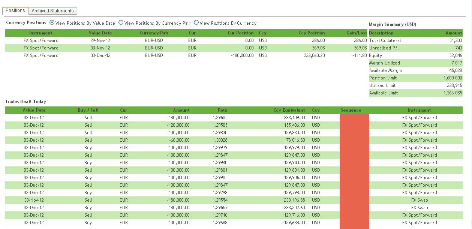The height and width of the screenshot is (229, 472).
Task: Sort trades by the Rate column header
Action: [222, 110]
